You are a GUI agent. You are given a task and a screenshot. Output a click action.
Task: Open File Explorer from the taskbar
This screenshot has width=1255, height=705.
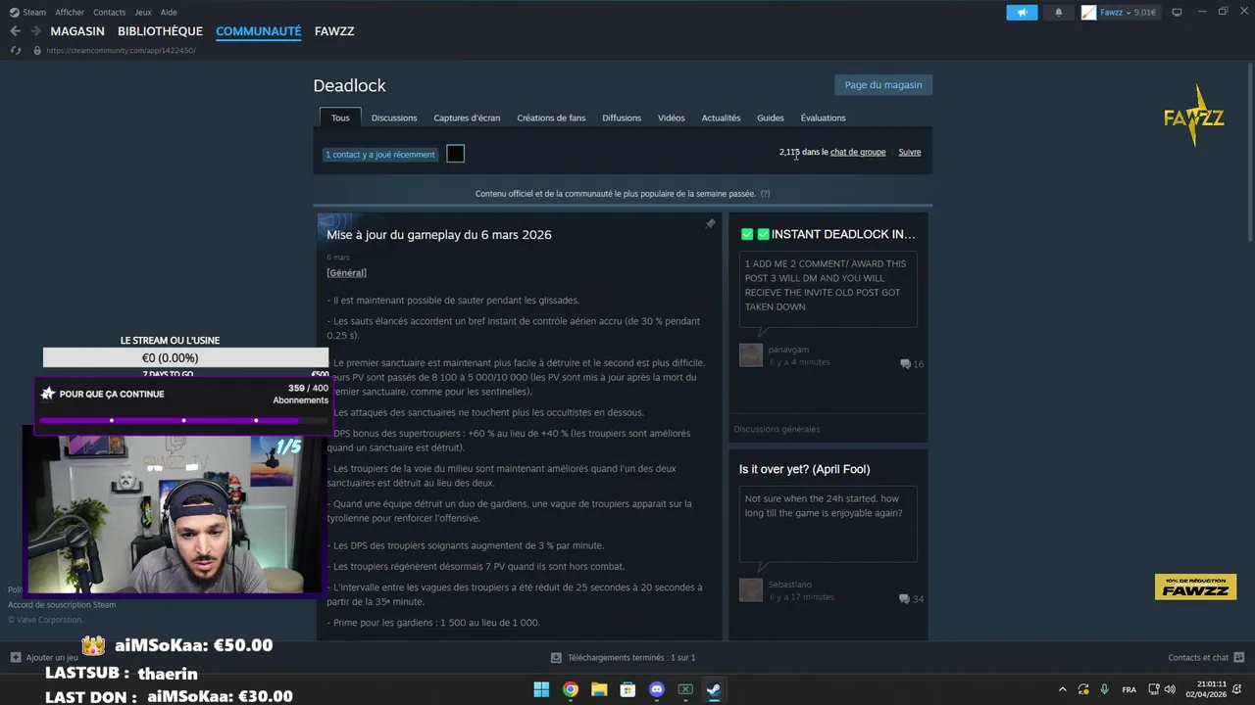(599, 689)
